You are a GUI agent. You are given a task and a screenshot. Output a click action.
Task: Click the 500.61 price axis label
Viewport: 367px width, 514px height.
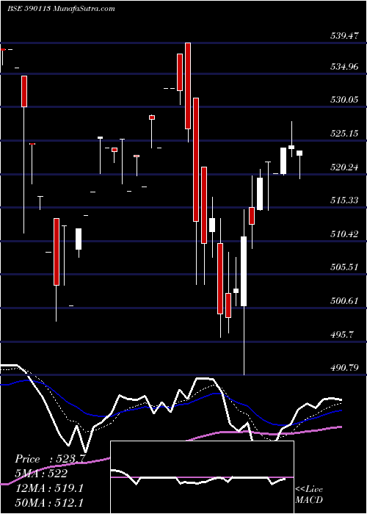click(344, 300)
